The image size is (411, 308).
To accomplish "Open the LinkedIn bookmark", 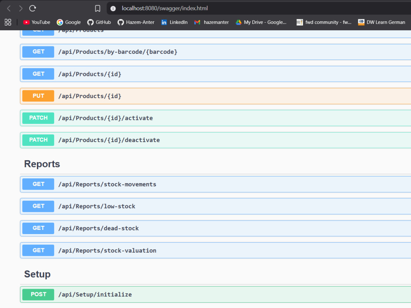I will (174, 22).
